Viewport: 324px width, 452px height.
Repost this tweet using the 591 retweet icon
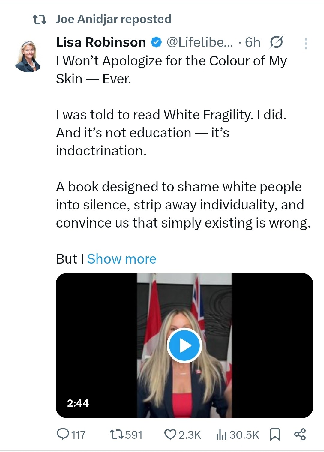[116, 434]
